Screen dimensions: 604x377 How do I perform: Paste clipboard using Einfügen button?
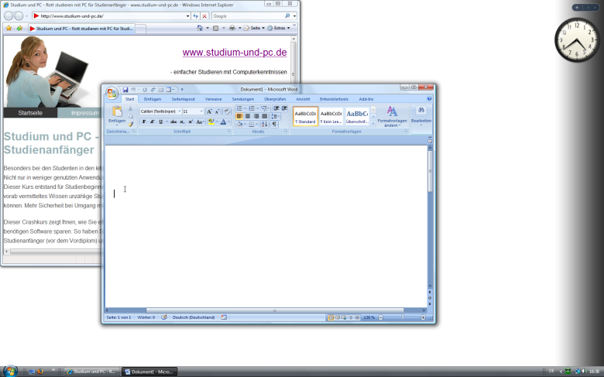click(x=117, y=115)
